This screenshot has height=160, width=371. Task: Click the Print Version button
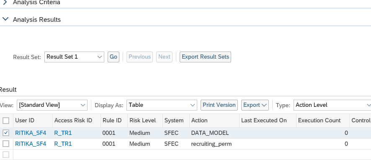[x=219, y=105]
